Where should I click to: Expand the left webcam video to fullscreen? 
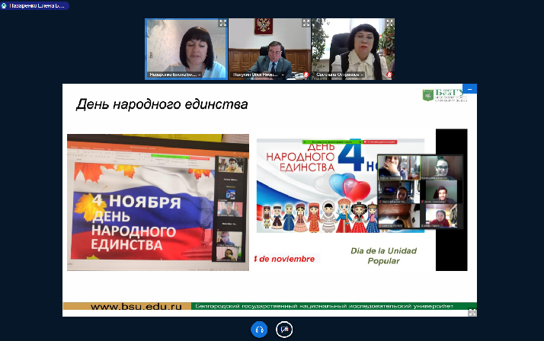click(222, 24)
